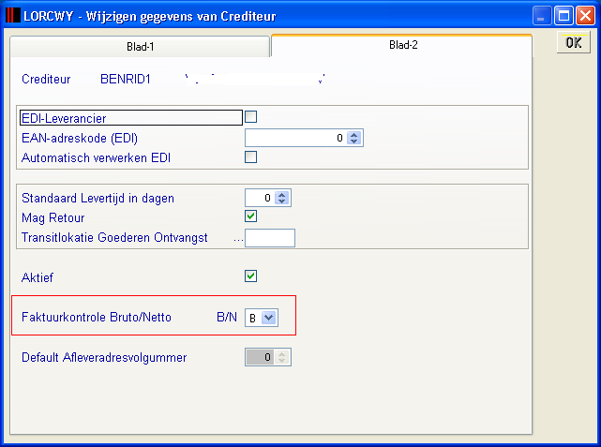Confirm with the OK button

(x=574, y=42)
